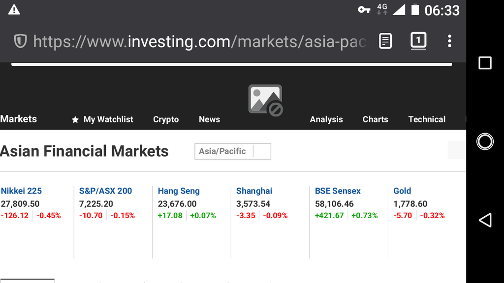
Task: Tap the My Watchlist star icon
Action: click(x=75, y=120)
